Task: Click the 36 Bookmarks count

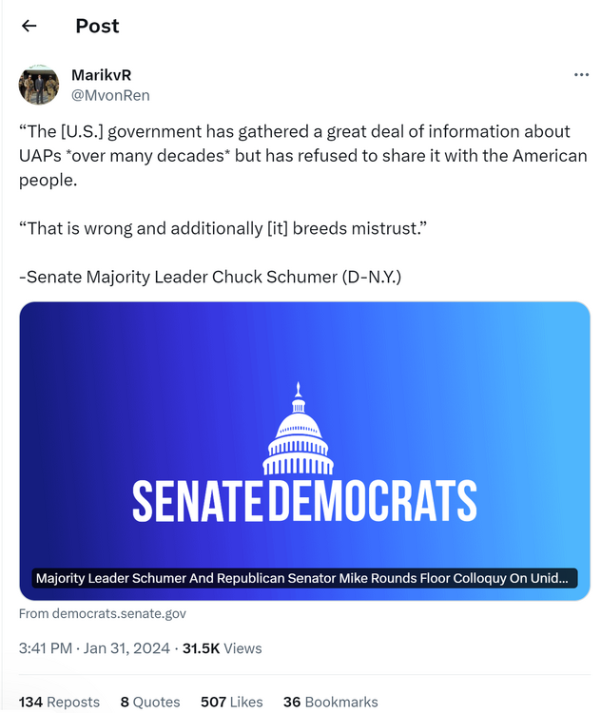Action: click(330, 702)
